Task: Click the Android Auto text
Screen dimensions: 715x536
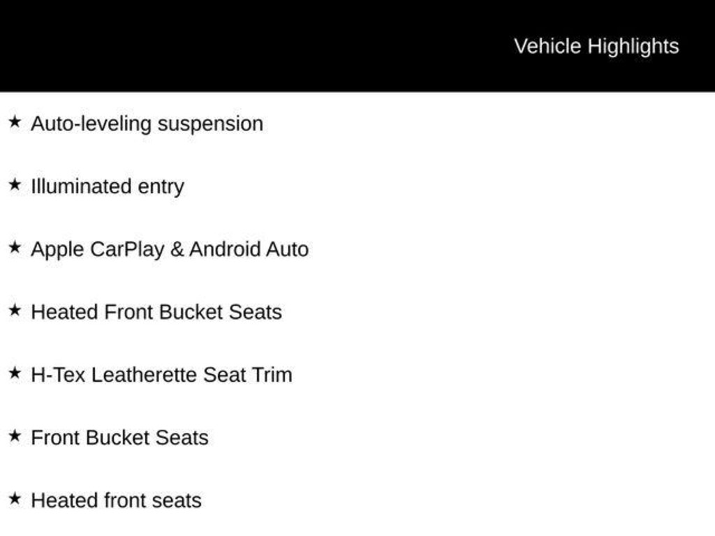Action: [249, 250]
